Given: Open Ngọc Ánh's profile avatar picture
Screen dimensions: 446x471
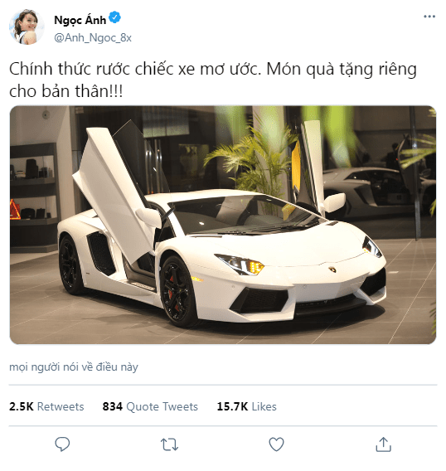Looking at the screenshot, I should tap(27, 27).
